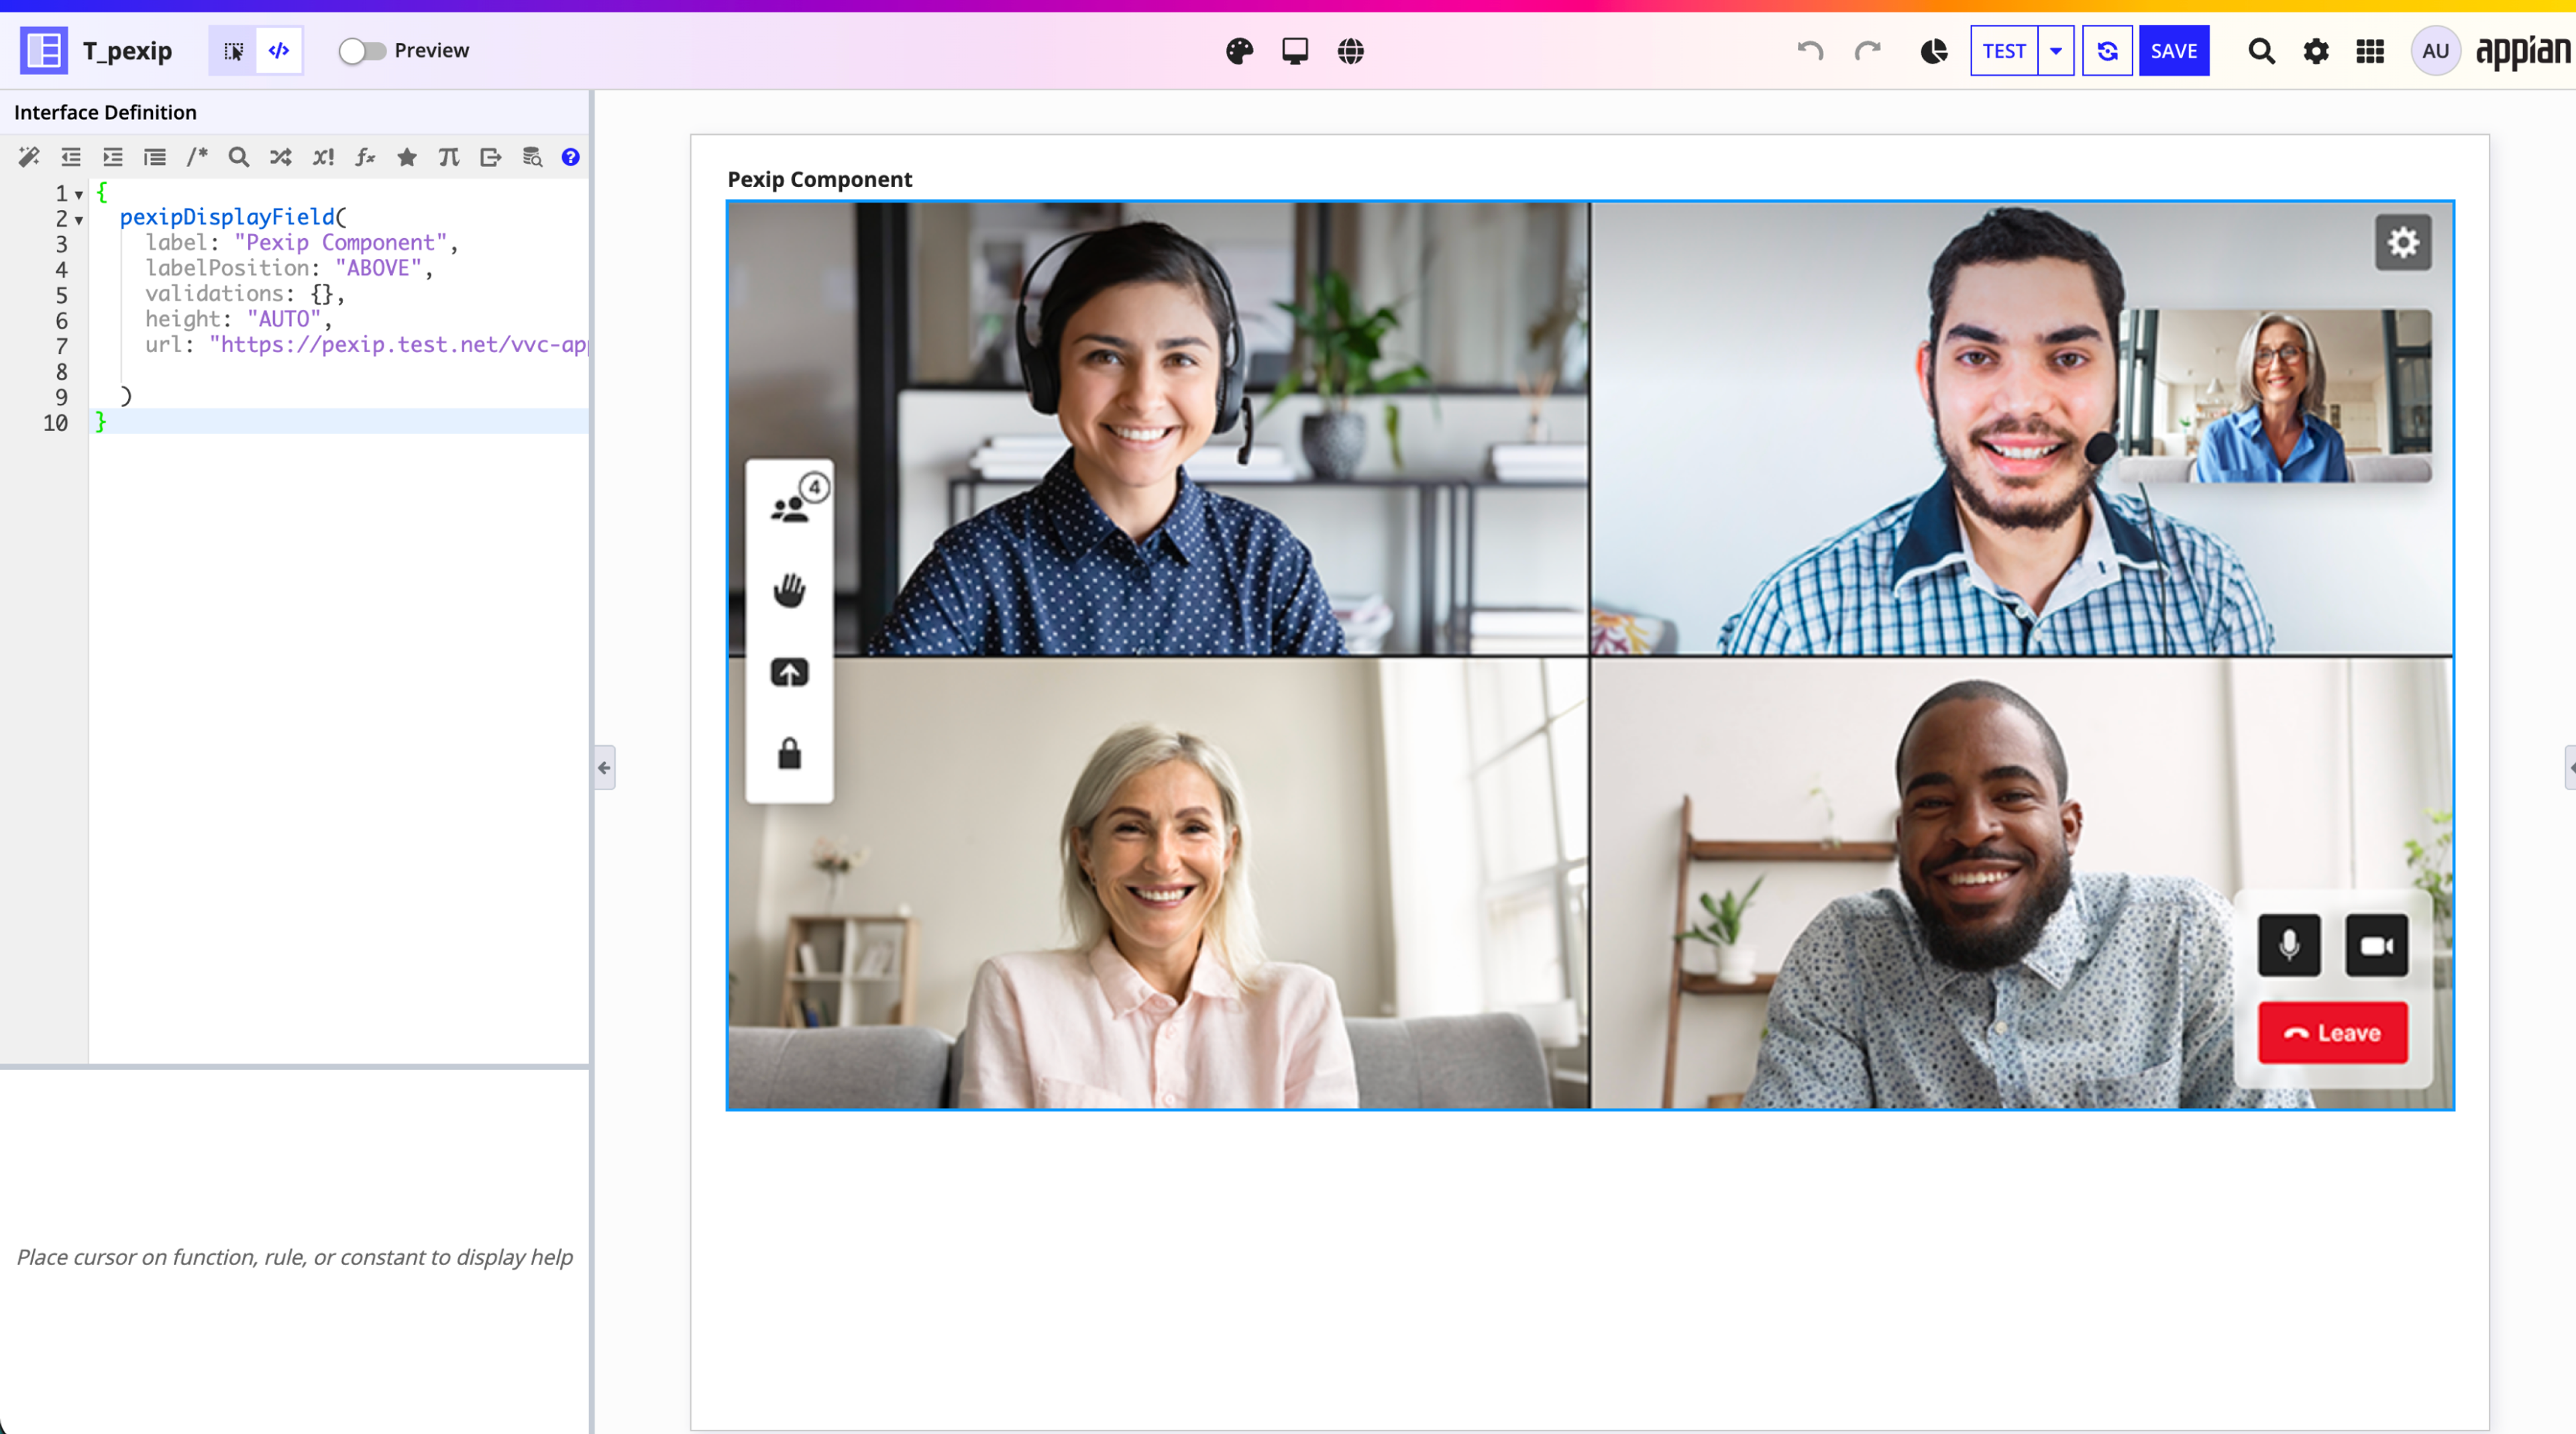Click the decrease indent icon
Image resolution: width=2576 pixels, height=1434 pixels.
(71, 157)
